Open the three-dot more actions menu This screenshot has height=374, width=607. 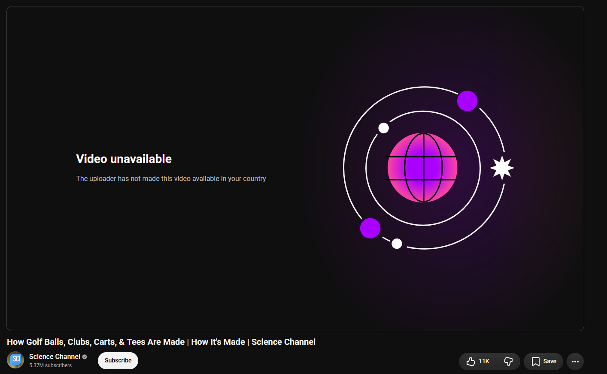click(575, 362)
